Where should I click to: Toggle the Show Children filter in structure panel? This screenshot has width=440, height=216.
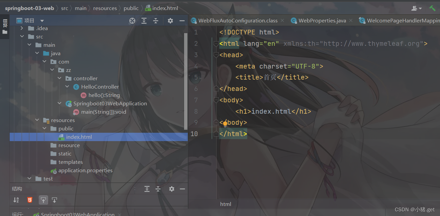click(x=54, y=200)
